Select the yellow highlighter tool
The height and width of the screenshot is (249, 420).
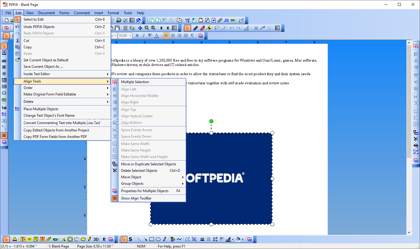209,28
